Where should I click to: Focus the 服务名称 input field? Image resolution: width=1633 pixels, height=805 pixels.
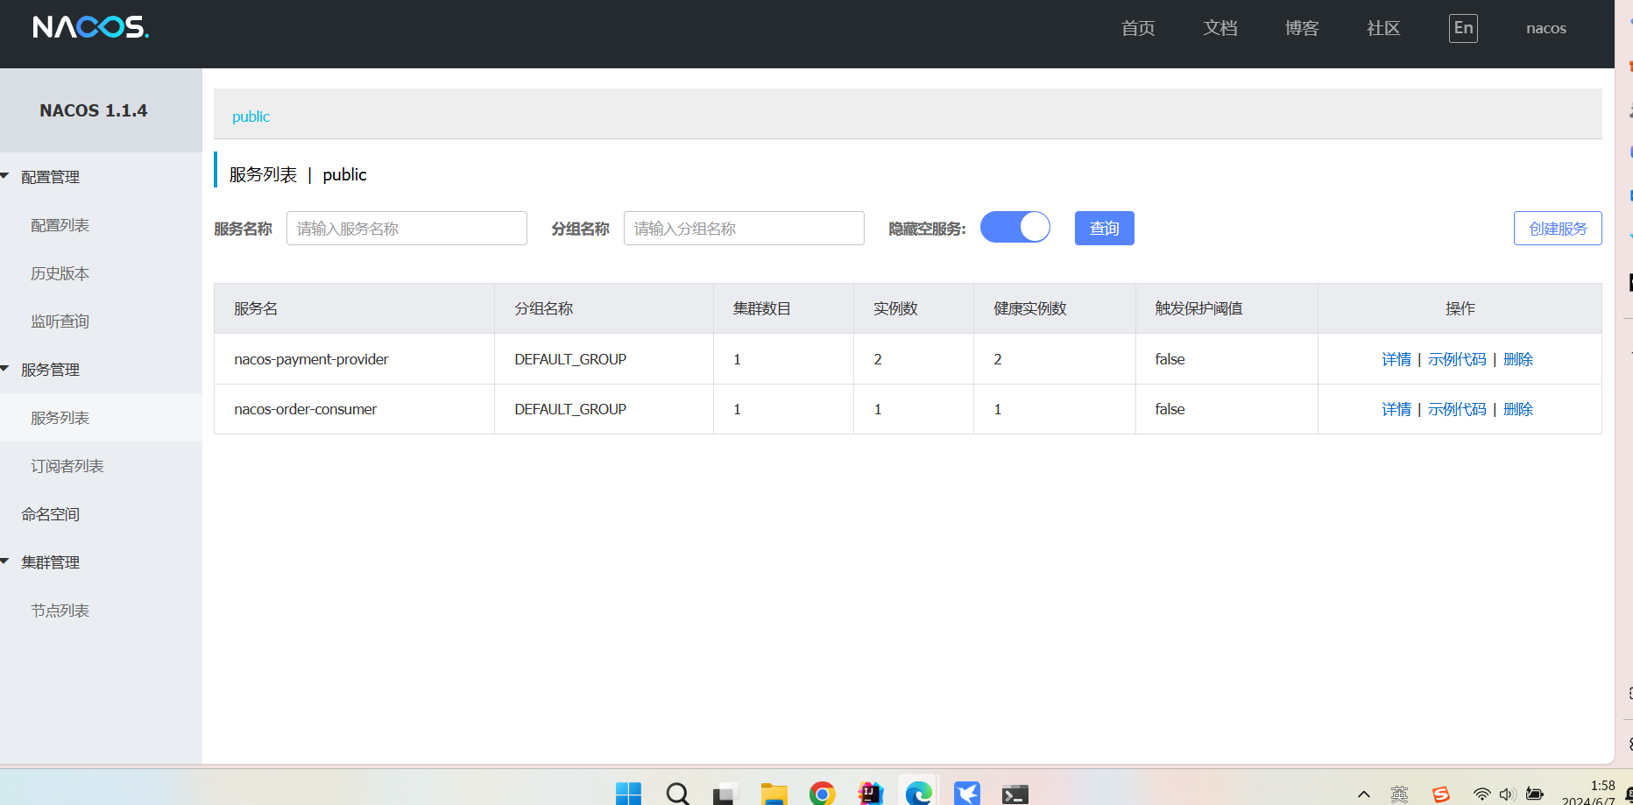click(406, 228)
